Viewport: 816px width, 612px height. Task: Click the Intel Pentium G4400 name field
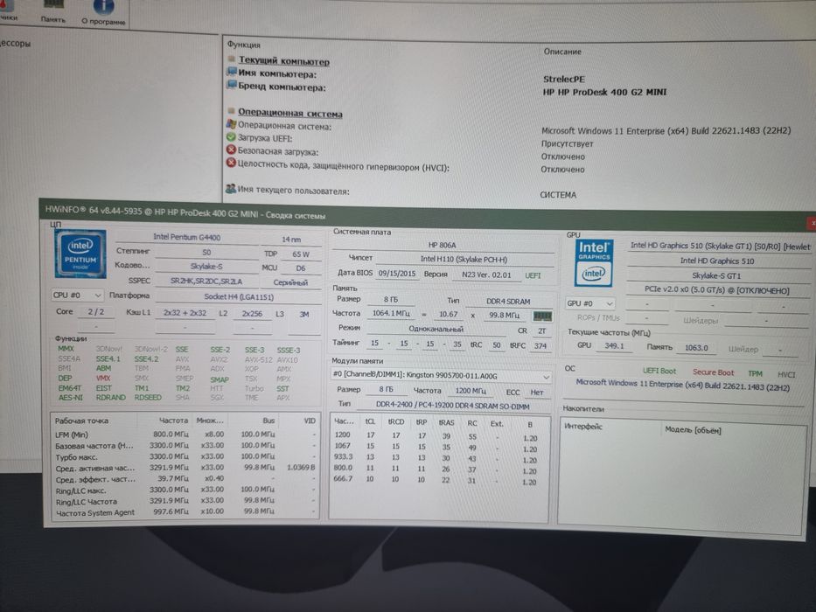coord(187,237)
